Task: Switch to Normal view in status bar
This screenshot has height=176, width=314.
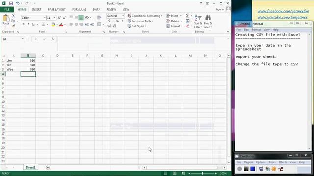Action: click(x=165, y=173)
